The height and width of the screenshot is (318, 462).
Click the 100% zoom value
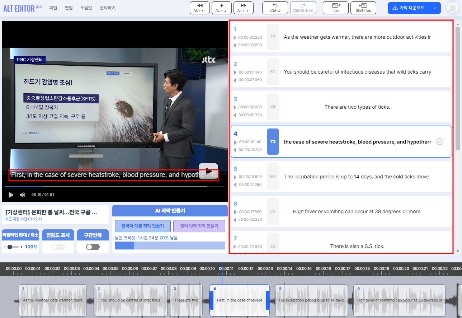click(31, 247)
